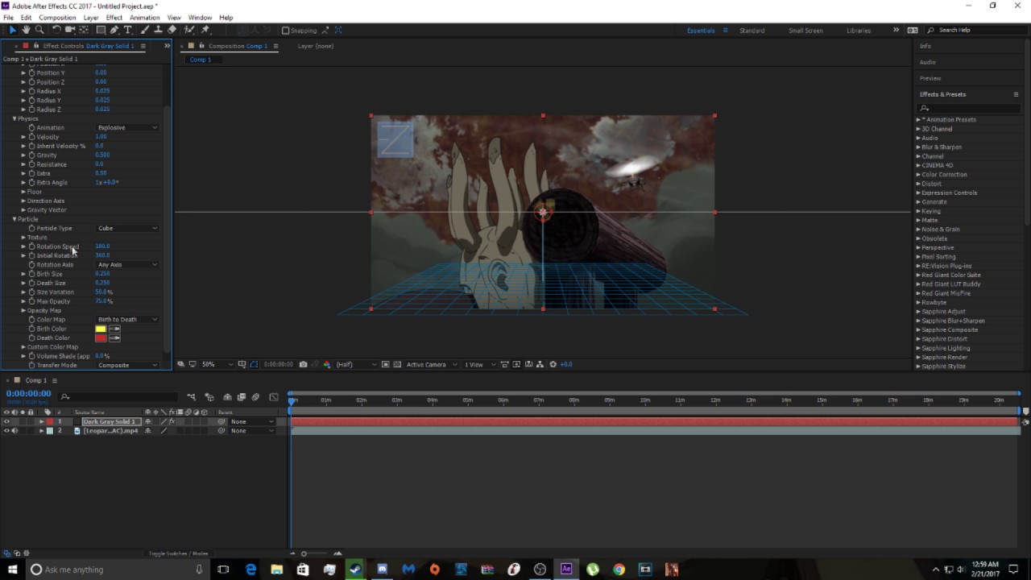Take a snapshot with the camera icon
Viewport: 1031px width, 580px height.
303,365
